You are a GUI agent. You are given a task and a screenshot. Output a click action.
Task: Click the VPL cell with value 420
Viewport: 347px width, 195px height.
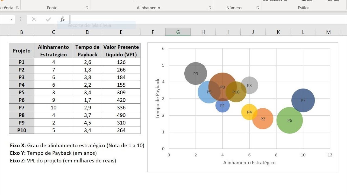pos(121,100)
